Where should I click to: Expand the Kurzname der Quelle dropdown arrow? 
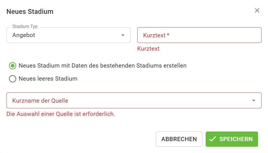coord(254,101)
